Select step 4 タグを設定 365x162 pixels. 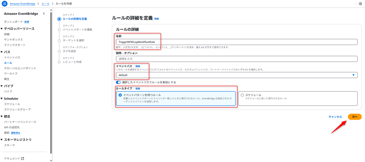click(x=69, y=51)
